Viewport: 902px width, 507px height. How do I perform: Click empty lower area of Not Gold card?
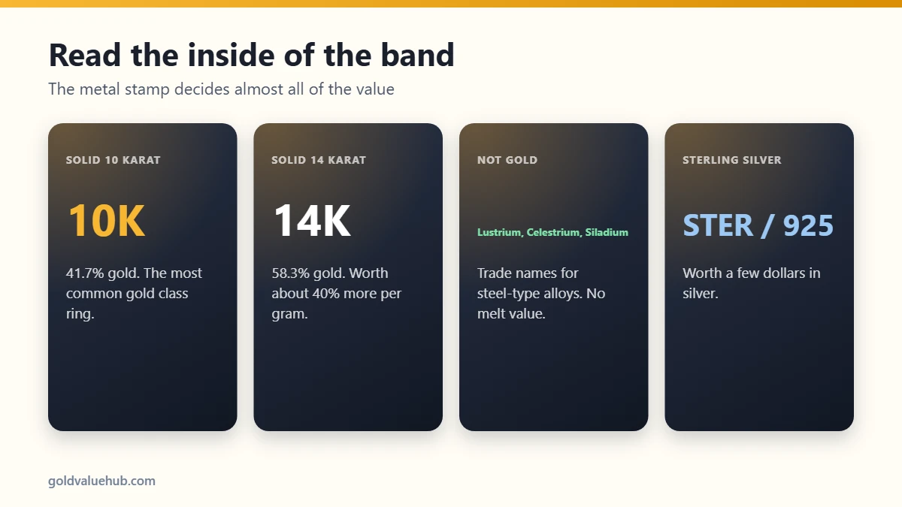(553, 379)
